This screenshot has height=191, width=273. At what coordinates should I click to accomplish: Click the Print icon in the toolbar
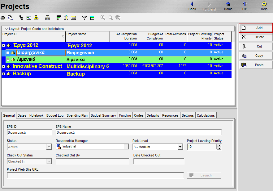pyautogui.click(x=3, y=18)
